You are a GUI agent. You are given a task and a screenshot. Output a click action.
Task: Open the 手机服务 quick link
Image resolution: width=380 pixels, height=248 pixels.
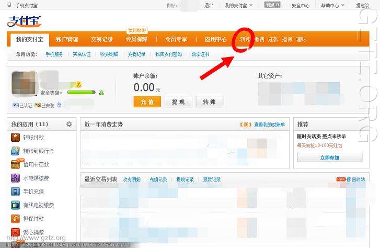click(54, 54)
